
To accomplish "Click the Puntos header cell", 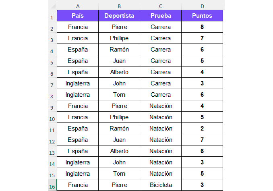I will pos(202,16).
